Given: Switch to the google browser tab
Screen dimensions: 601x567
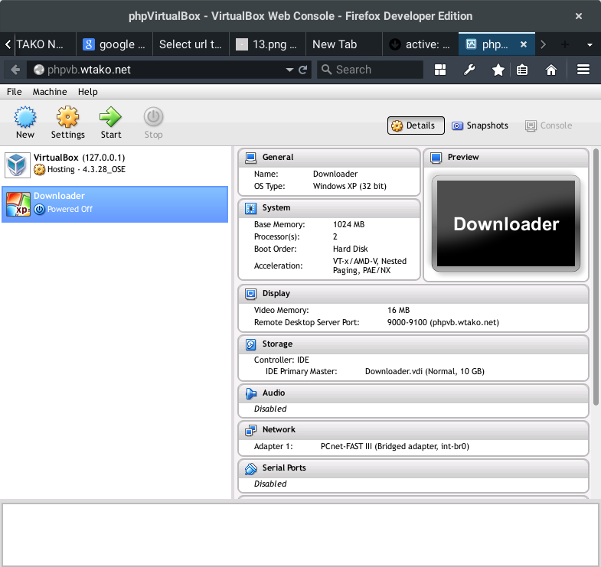Looking at the screenshot, I should tap(114, 44).
